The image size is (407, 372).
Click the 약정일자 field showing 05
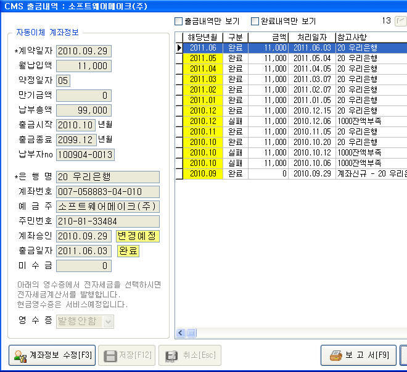(x=63, y=81)
